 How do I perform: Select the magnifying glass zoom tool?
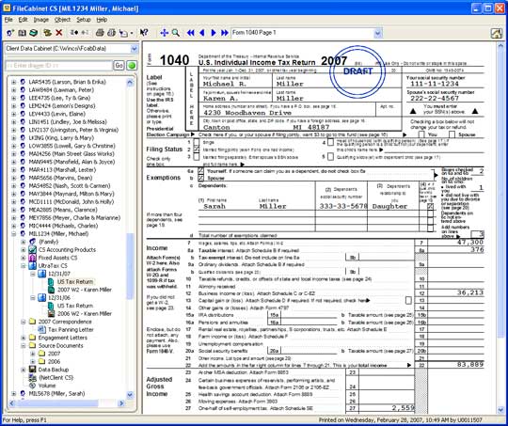click(176, 33)
